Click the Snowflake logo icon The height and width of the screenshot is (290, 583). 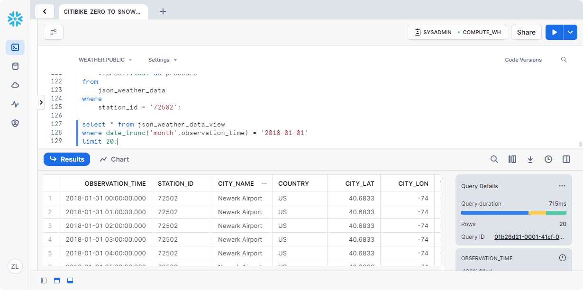click(15, 19)
